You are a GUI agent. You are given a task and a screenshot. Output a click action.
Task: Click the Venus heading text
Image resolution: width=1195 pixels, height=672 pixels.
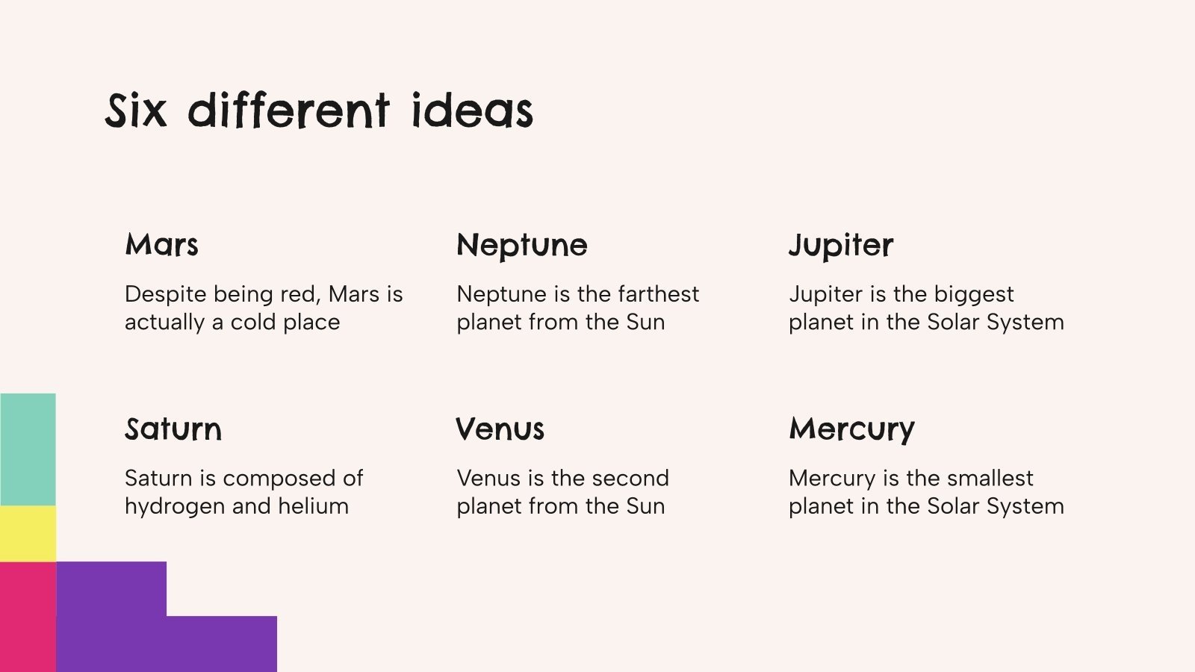(x=500, y=429)
